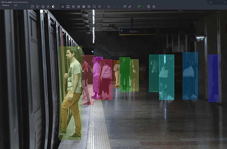Open the My Assignments link
The height and width of the screenshot is (149, 227).
[21, 2]
